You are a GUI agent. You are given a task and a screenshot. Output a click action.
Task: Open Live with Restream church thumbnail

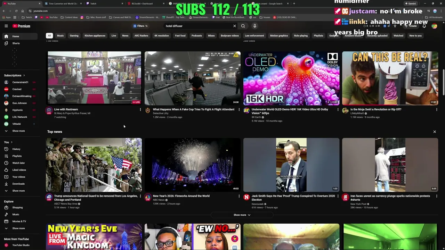click(x=94, y=78)
